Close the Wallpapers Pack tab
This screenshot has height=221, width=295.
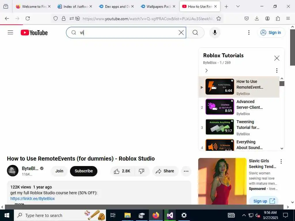pos(174,6)
